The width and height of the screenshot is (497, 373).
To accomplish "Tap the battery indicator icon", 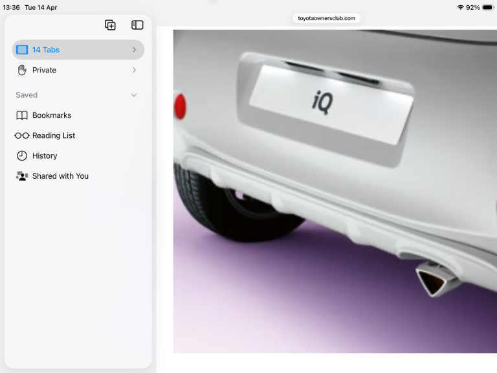I will point(488,7).
